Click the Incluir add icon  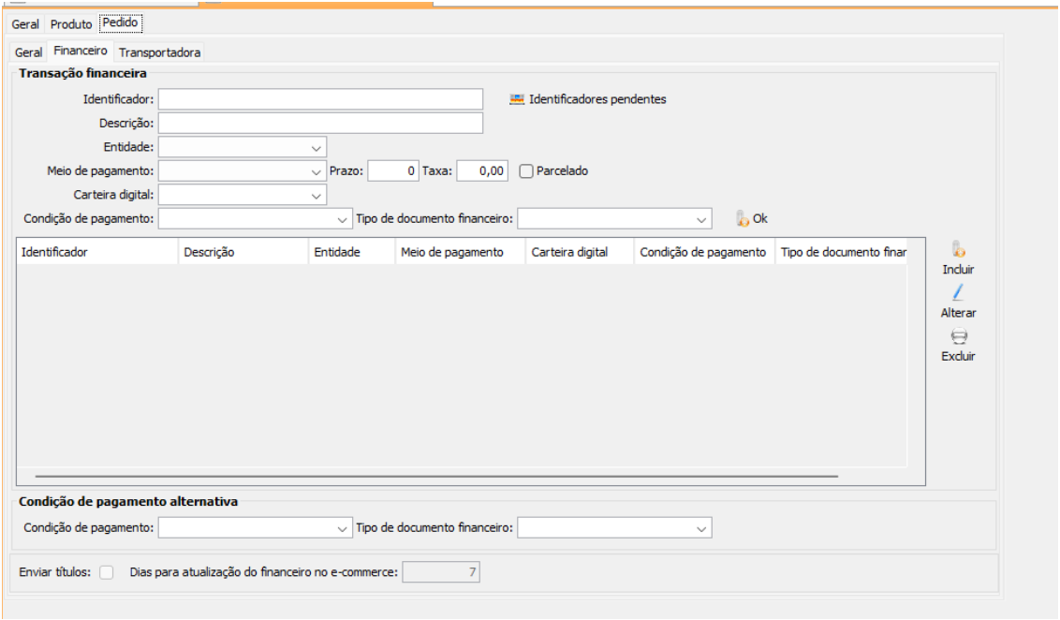coord(958,250)
